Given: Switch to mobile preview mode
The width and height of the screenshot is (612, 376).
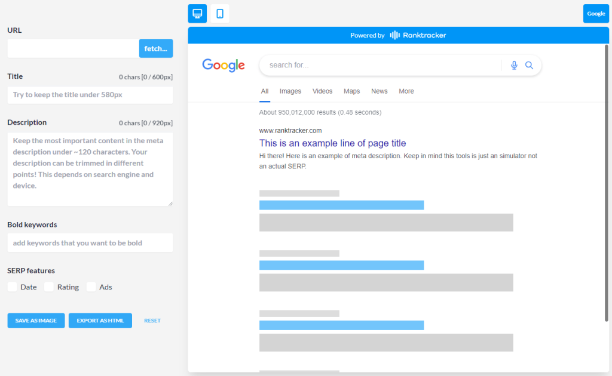Looking at the screenshot, I should coord(219,13).
